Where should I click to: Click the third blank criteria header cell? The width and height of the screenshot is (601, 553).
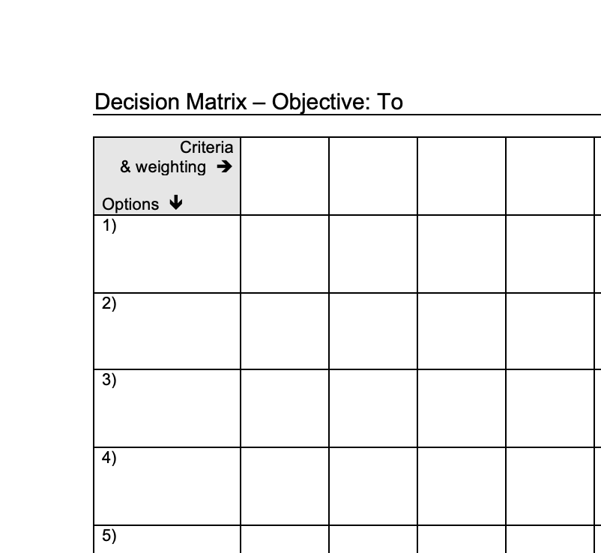461,176
